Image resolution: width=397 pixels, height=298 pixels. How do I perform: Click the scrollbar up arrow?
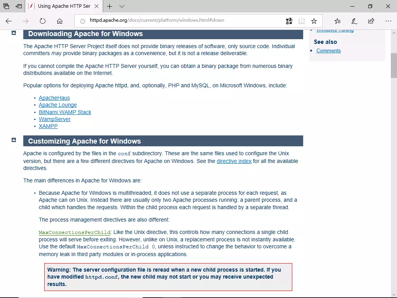394,33
